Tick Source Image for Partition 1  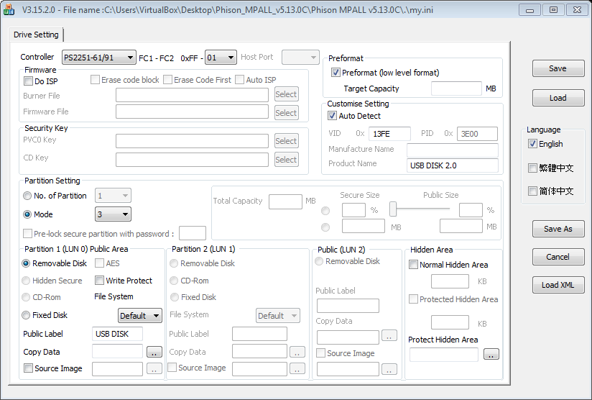[x=28, y=368]
